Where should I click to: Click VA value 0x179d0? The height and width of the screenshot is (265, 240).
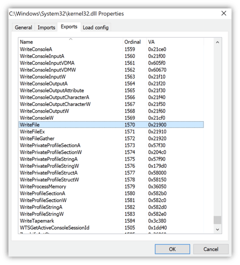click(157, 166)
